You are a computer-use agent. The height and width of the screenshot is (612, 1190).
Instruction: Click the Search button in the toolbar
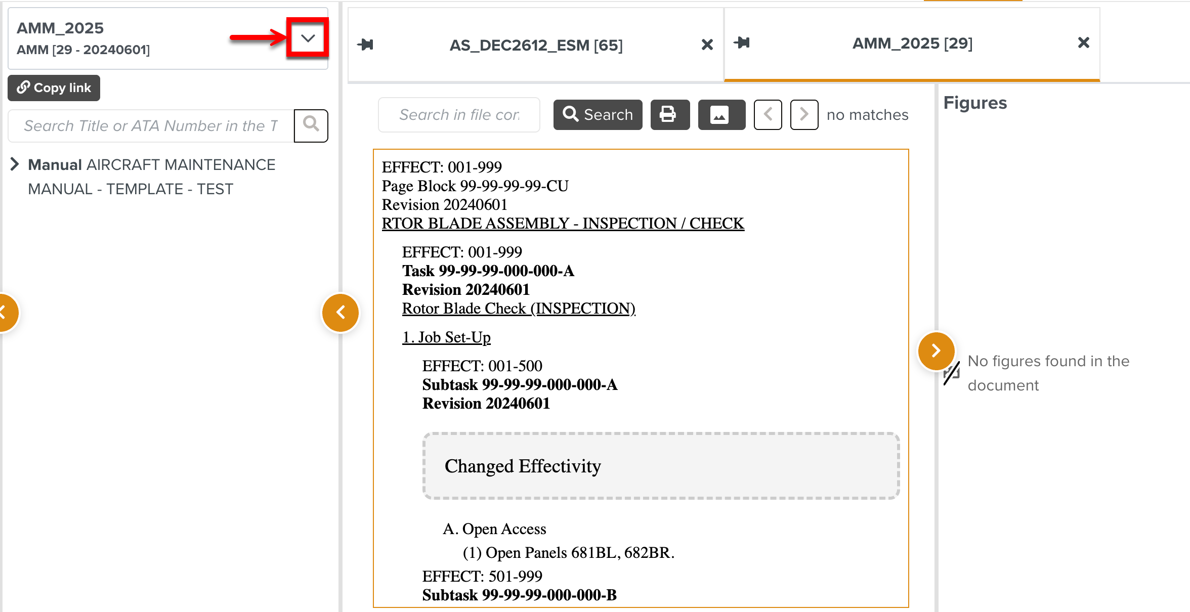[598, 115]
